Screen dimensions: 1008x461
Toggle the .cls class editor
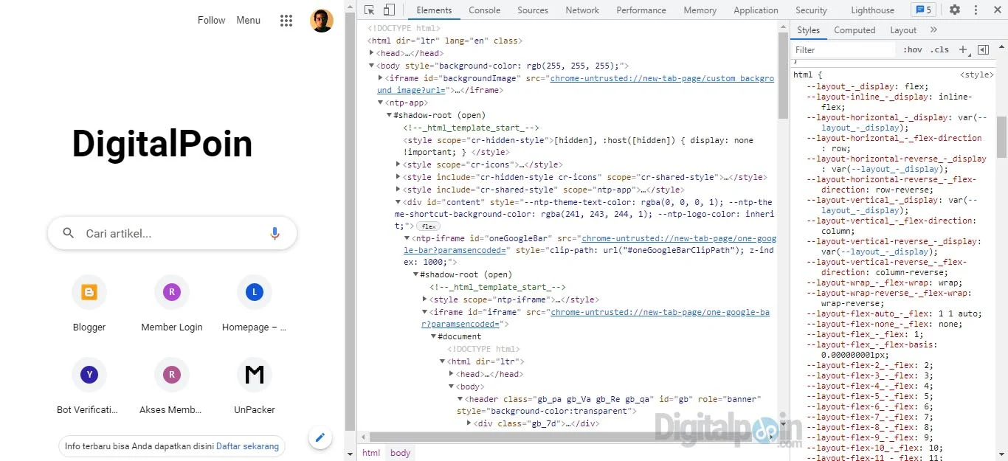940,49
